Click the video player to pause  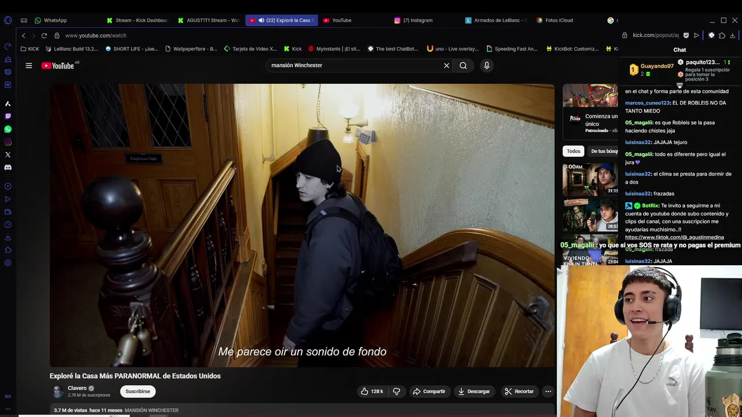(302, 225)
